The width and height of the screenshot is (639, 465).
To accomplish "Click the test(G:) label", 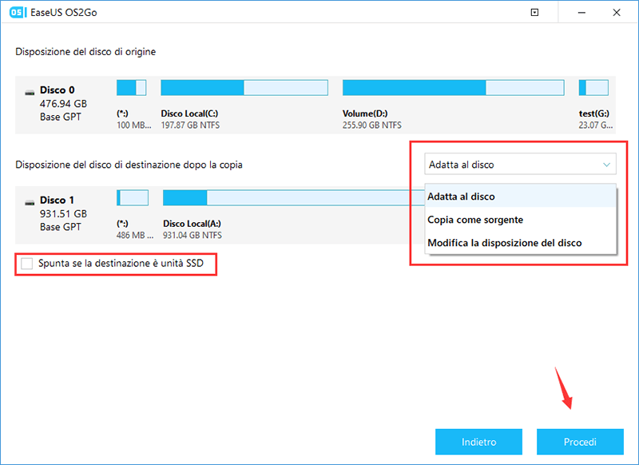I will pyautogui.click(x=593, y=113).
